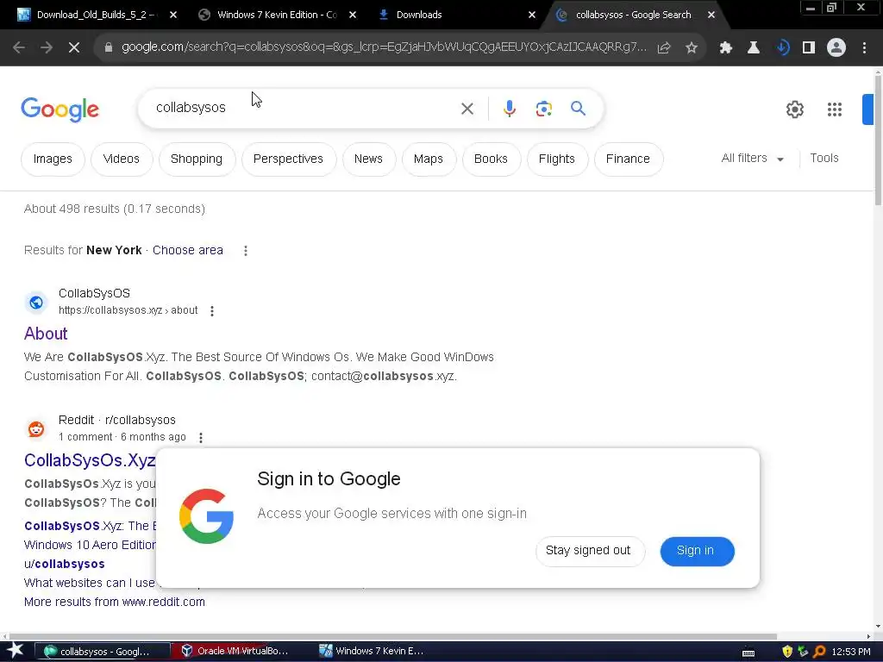883x662 pixels.
Task: Filter results by Flights
Action: (x=557, y=159)
